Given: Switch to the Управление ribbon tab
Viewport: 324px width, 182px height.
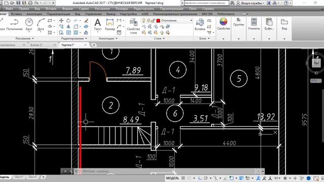Looking at the screenshot, I should [x=93, y=14].
